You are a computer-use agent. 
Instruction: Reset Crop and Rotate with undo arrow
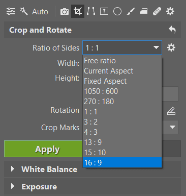click(172, 30)
